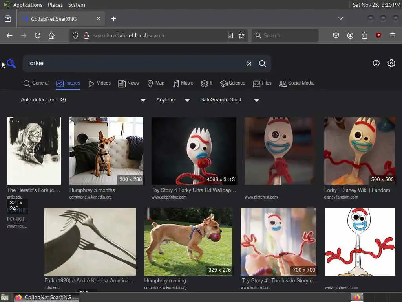Image resolution: width=402 pixels, height=302 pixels.
Task: Switch to Videos search tab
Action: click(x=99, y=83)
